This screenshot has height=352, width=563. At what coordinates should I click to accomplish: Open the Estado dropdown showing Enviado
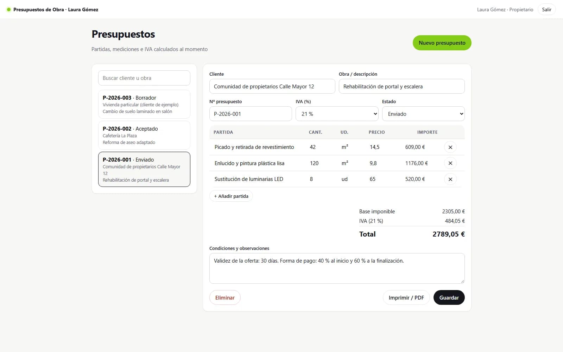423,114
